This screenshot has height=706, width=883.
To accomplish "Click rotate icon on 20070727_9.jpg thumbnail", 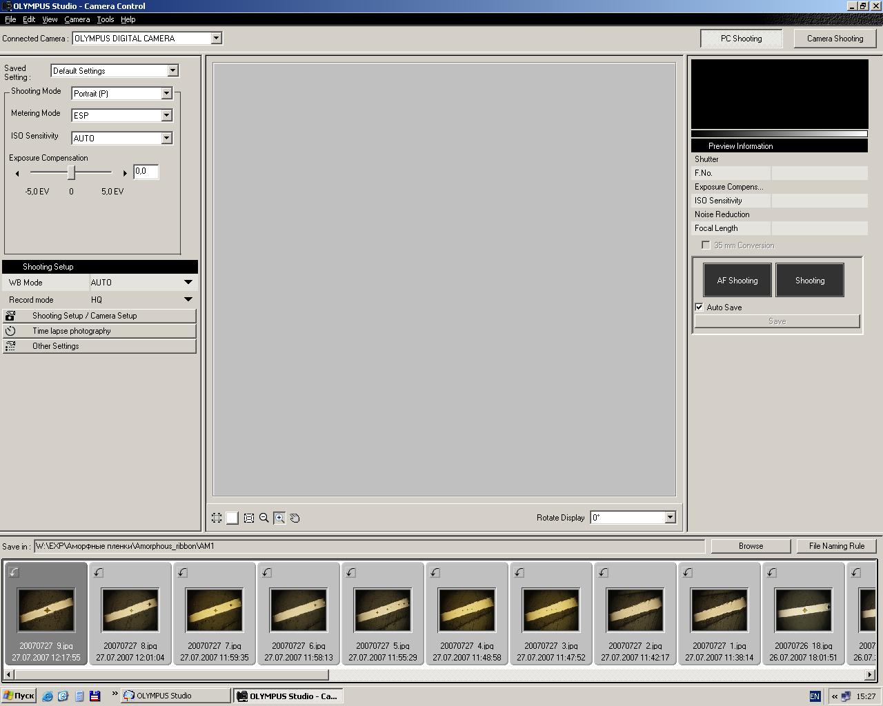I will (x=14, y=572).
